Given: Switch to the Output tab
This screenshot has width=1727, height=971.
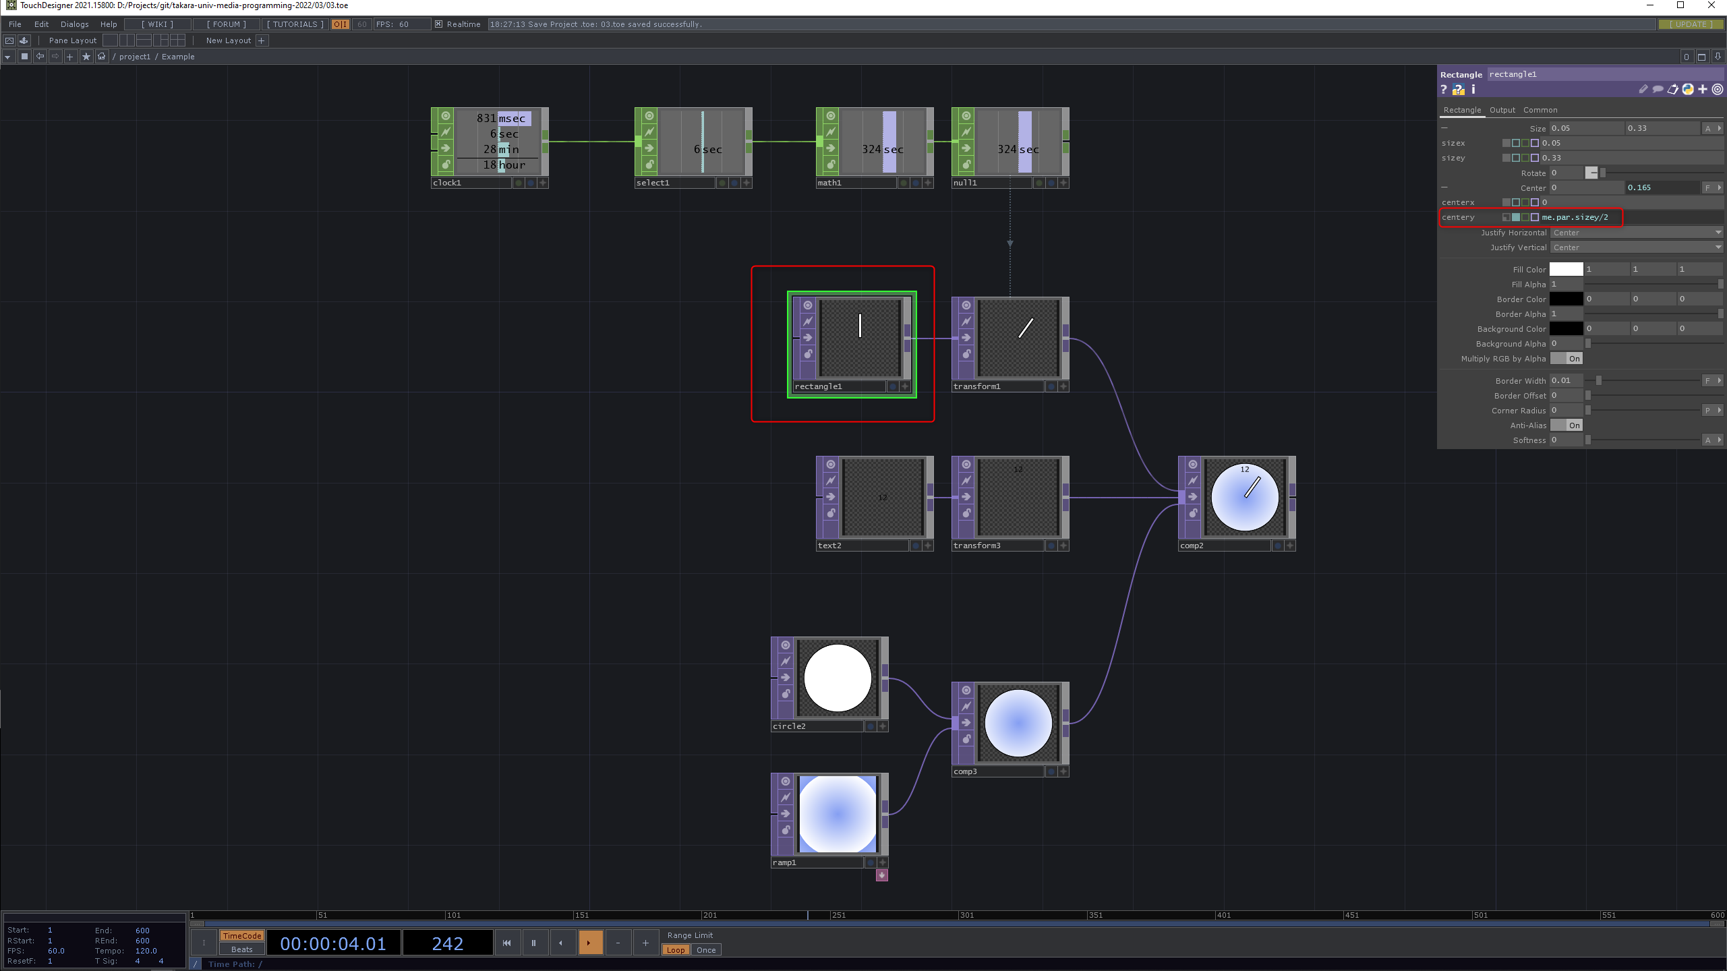Looking at the screenshot, I should 1502,110.
